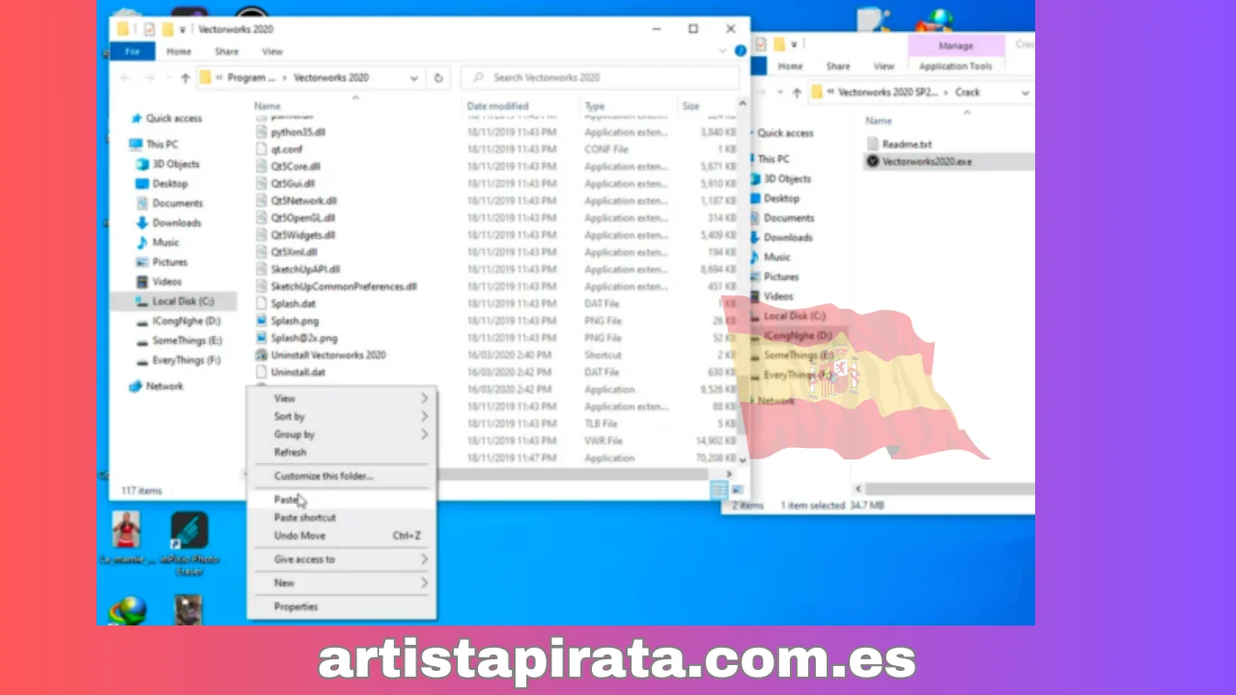
Task: Switch to Large icons view using status bar icon
Action: pos(737,490)
